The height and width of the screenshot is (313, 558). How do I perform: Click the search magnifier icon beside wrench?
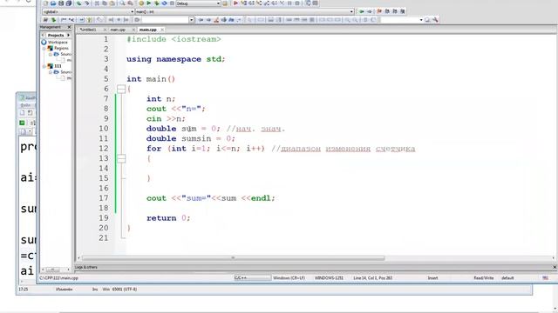tap(427, 20)
